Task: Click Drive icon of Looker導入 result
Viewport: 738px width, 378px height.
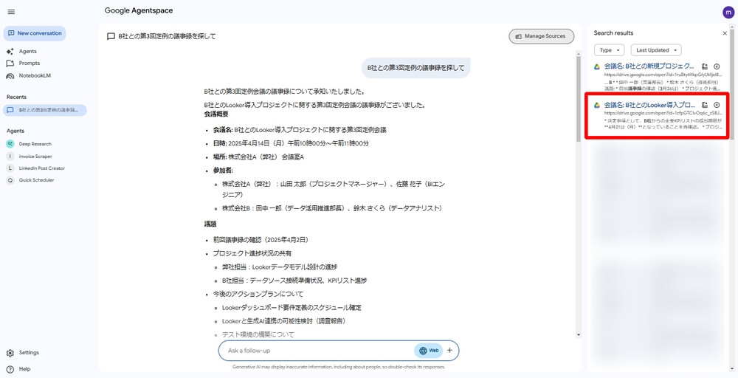Action: point(596,105)
